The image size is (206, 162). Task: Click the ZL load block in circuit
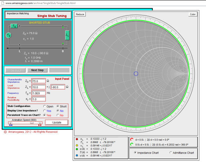pyautogui.click(x=67, y=35)
